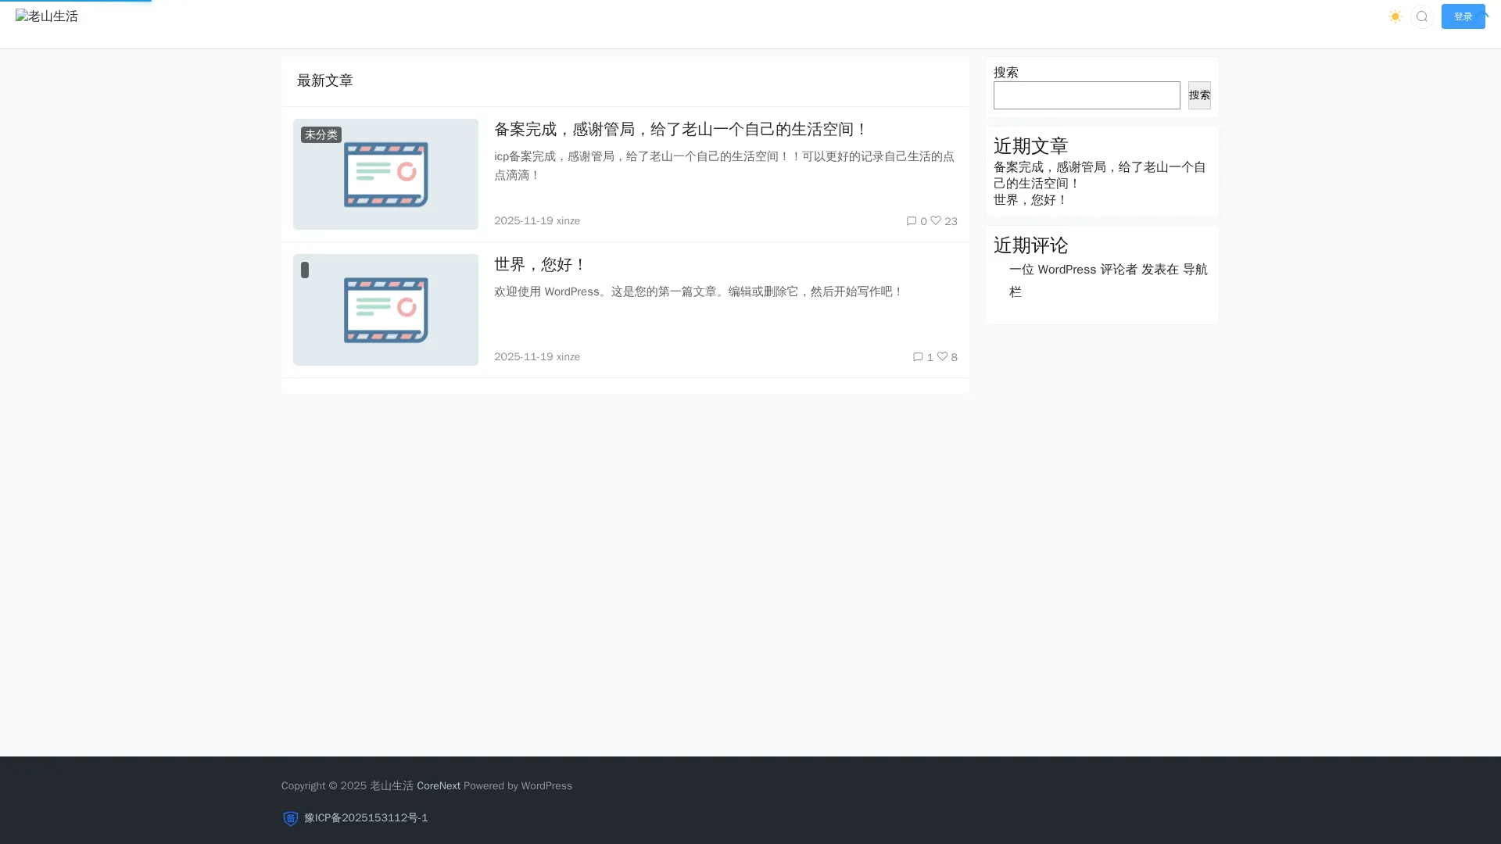Viewport: 1501px width, 844px height.
Task: Click the ICP shield badge icon in footer
Action: [x=290, y=818]
